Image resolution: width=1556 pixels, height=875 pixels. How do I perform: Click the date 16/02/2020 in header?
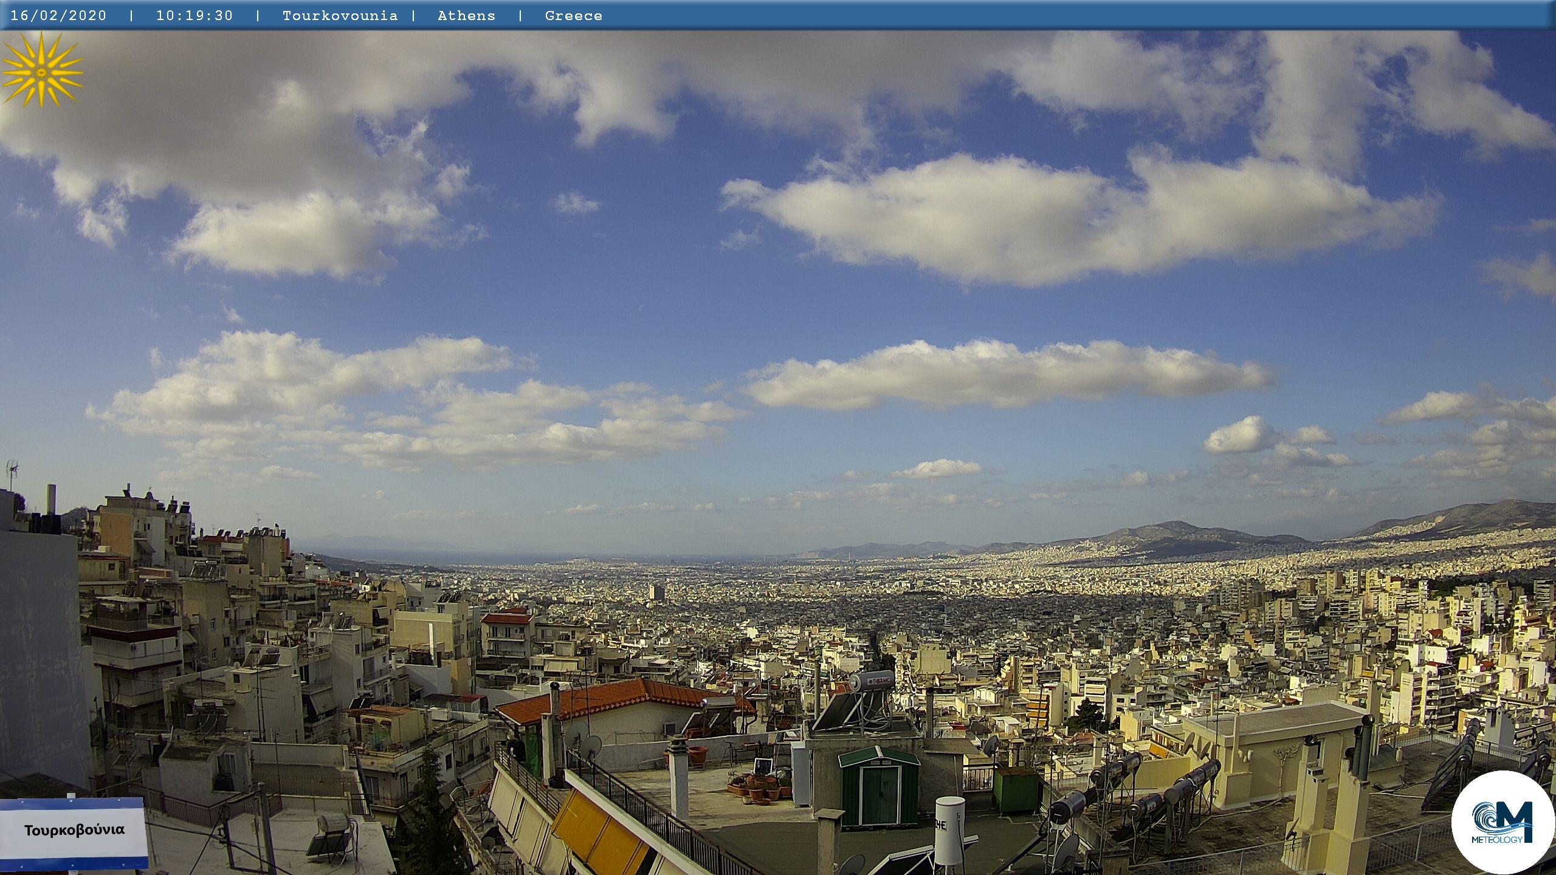point(58,16)
